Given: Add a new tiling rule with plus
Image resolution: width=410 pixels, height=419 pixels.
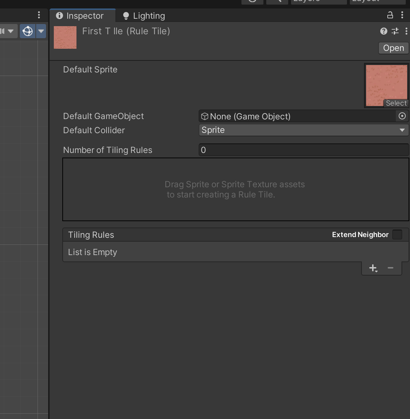Looking at the screenshot, I should (373, 268).
